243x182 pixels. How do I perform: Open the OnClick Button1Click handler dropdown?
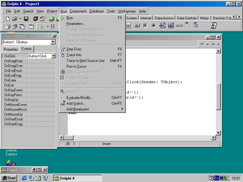[53, 56]
